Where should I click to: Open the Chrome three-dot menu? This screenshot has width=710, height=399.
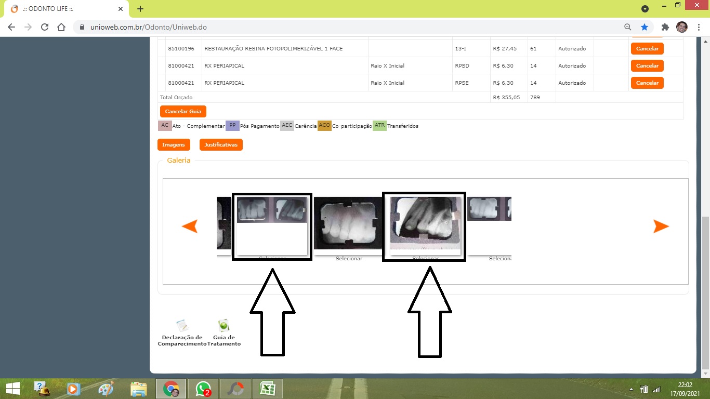[x=699, y=27]
